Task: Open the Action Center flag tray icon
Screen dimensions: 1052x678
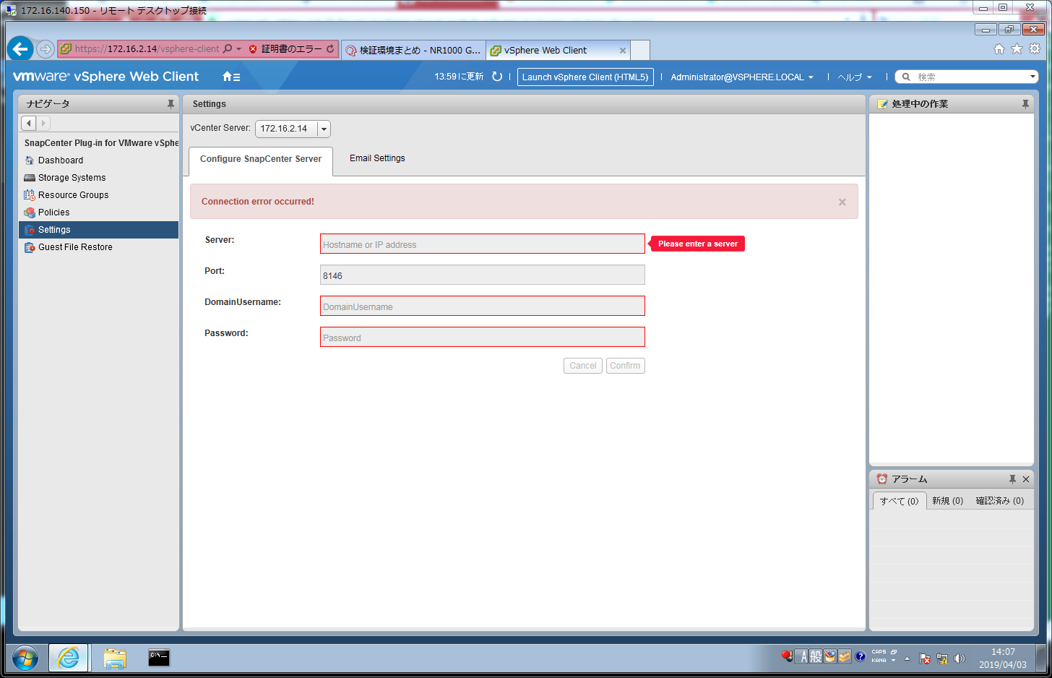Action: pos(925,658)
